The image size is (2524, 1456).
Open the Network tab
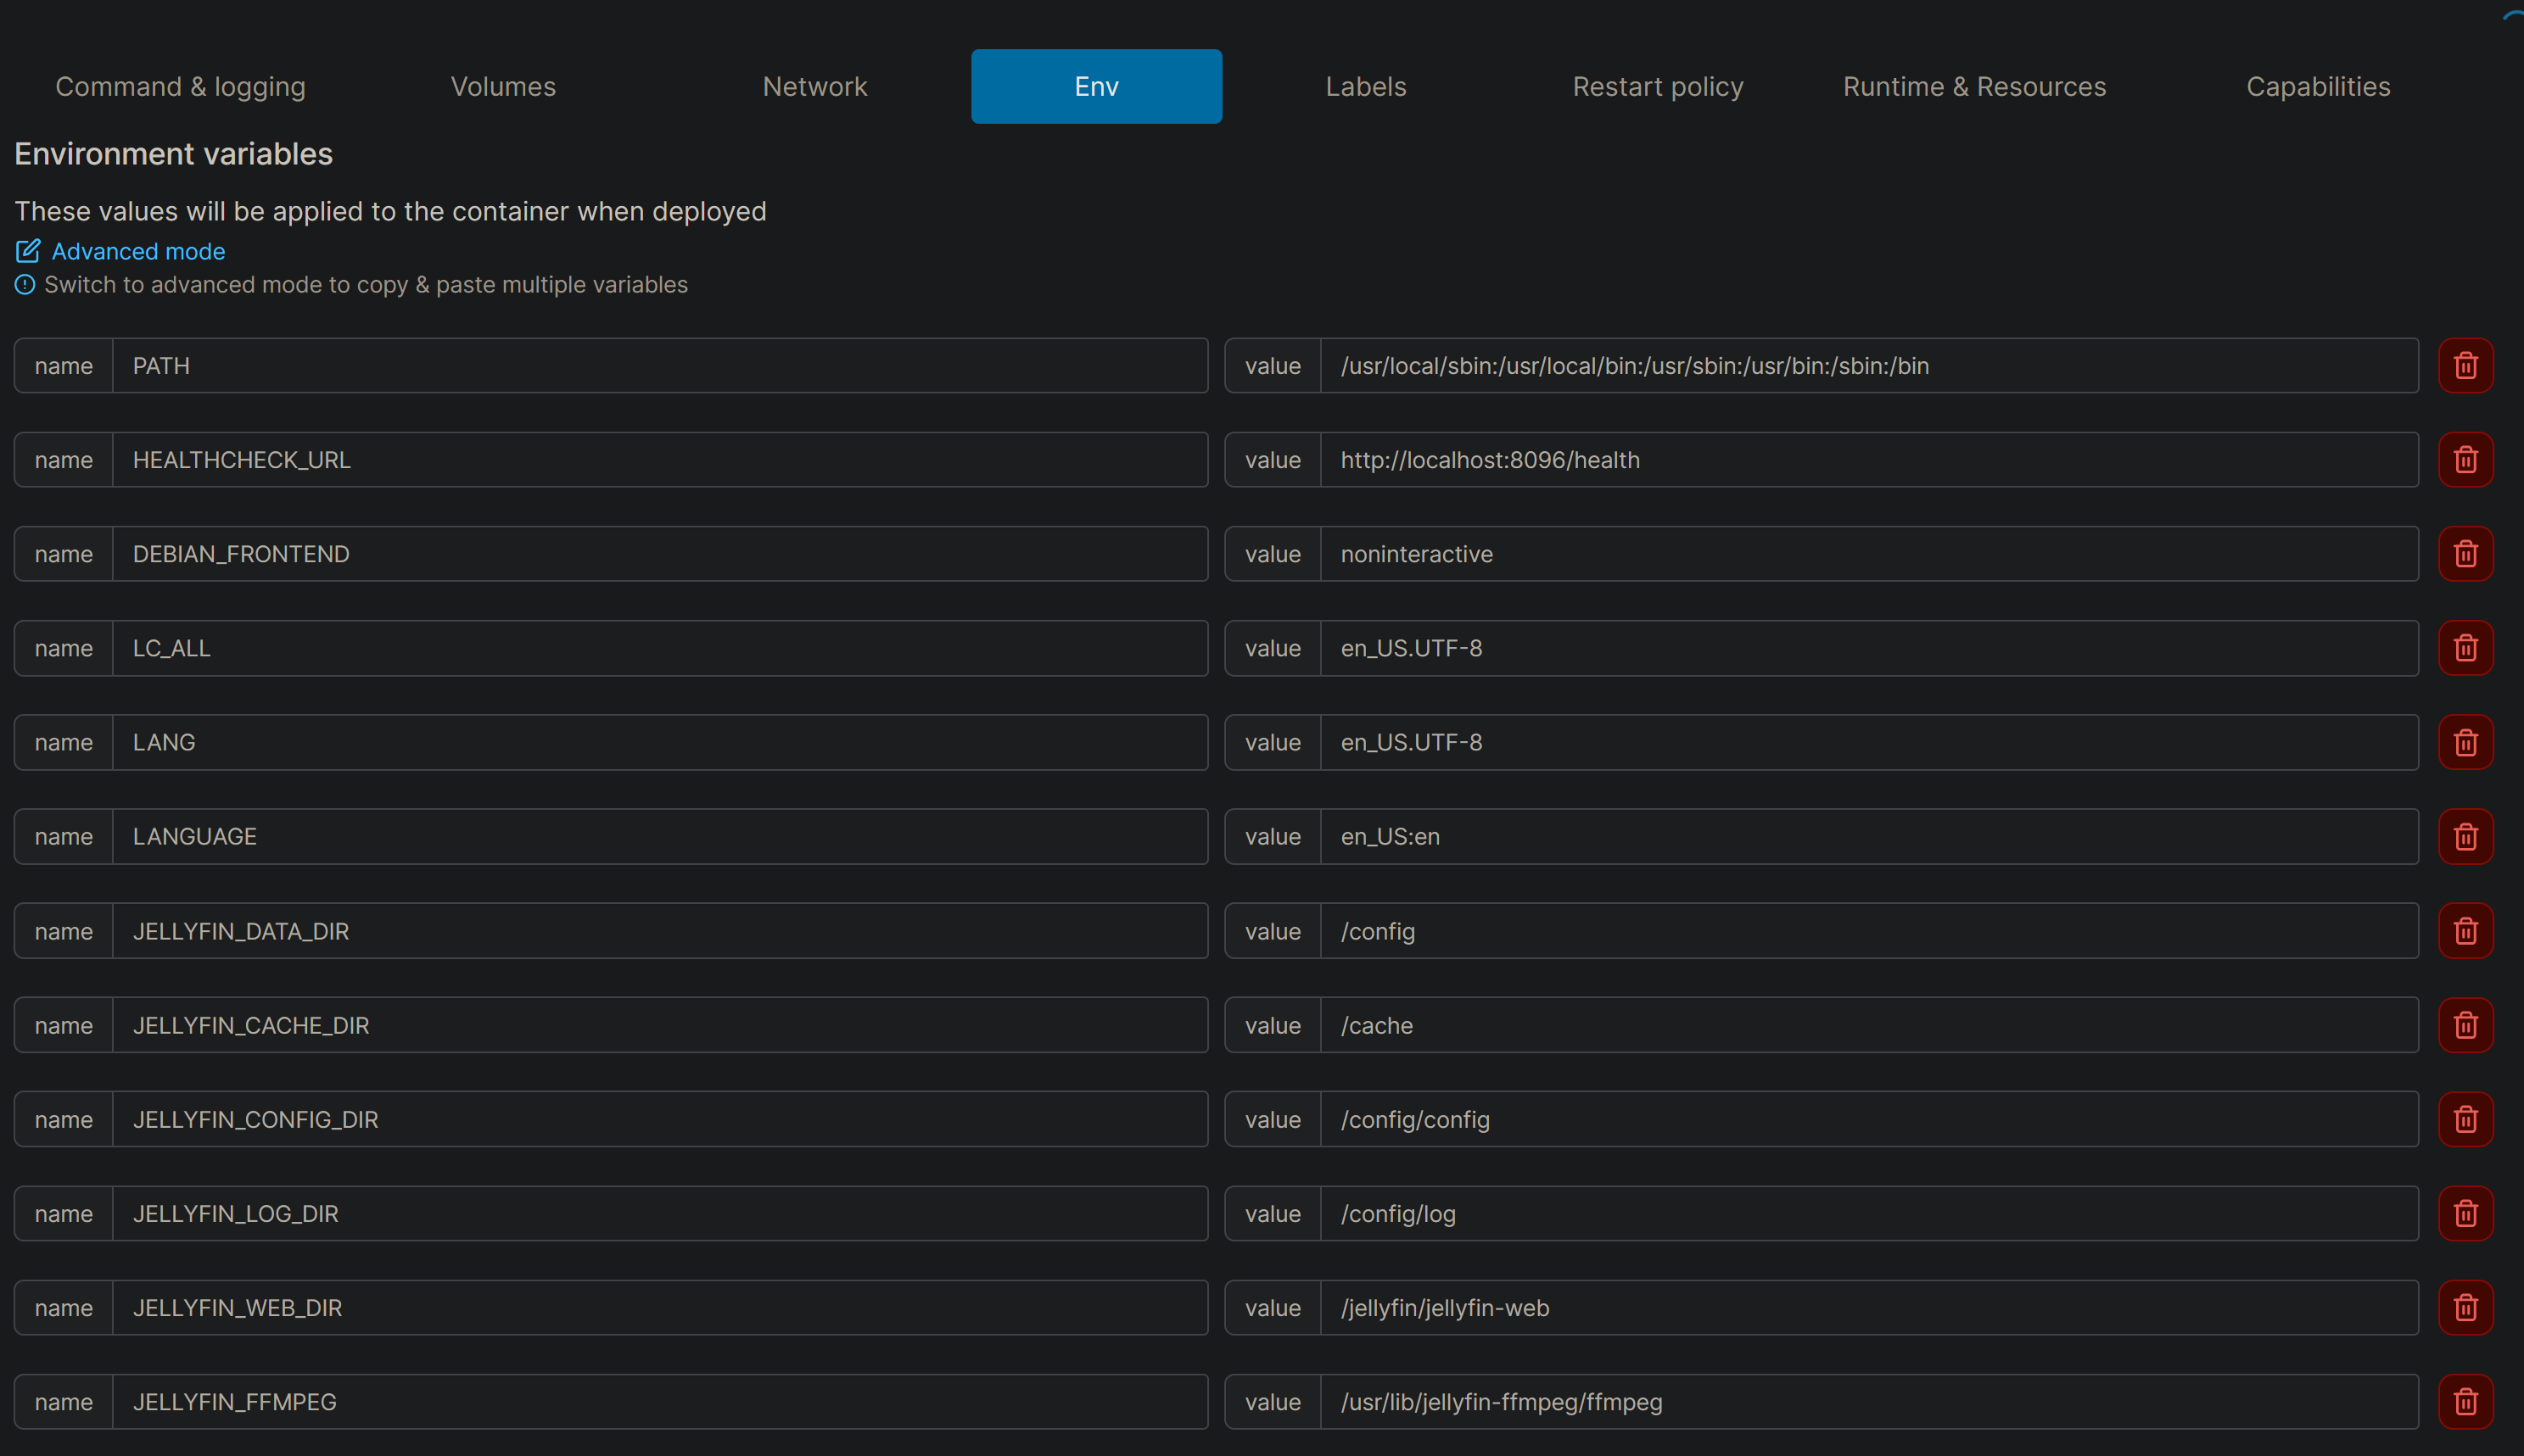814,87
